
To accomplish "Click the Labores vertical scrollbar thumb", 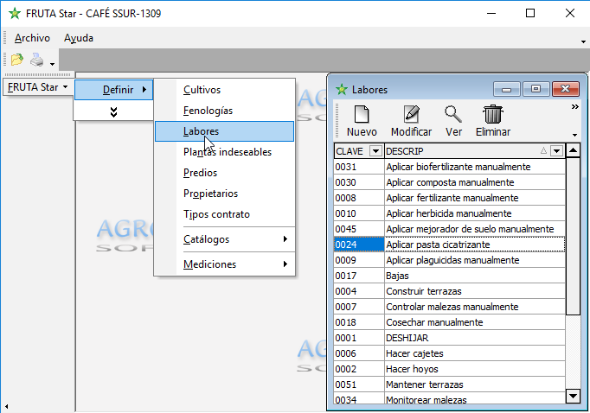I will tap(573, 237).
